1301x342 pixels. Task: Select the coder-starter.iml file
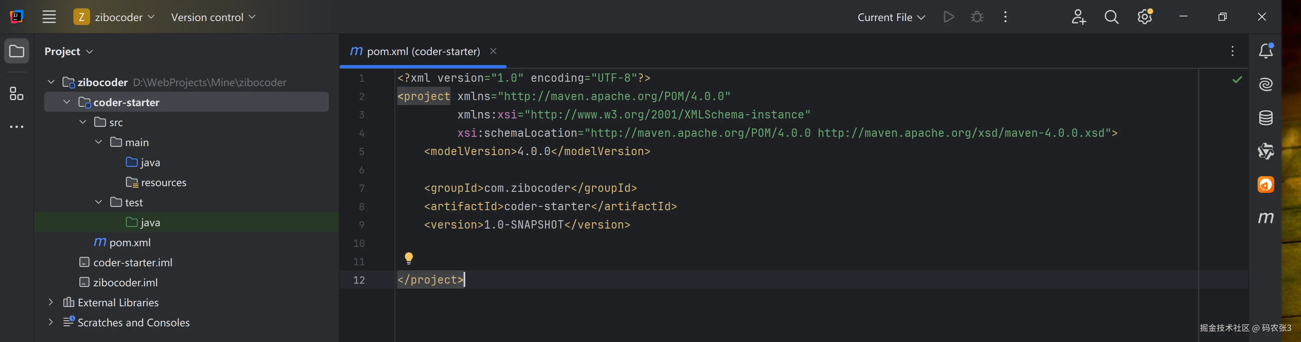pos(132,262)
